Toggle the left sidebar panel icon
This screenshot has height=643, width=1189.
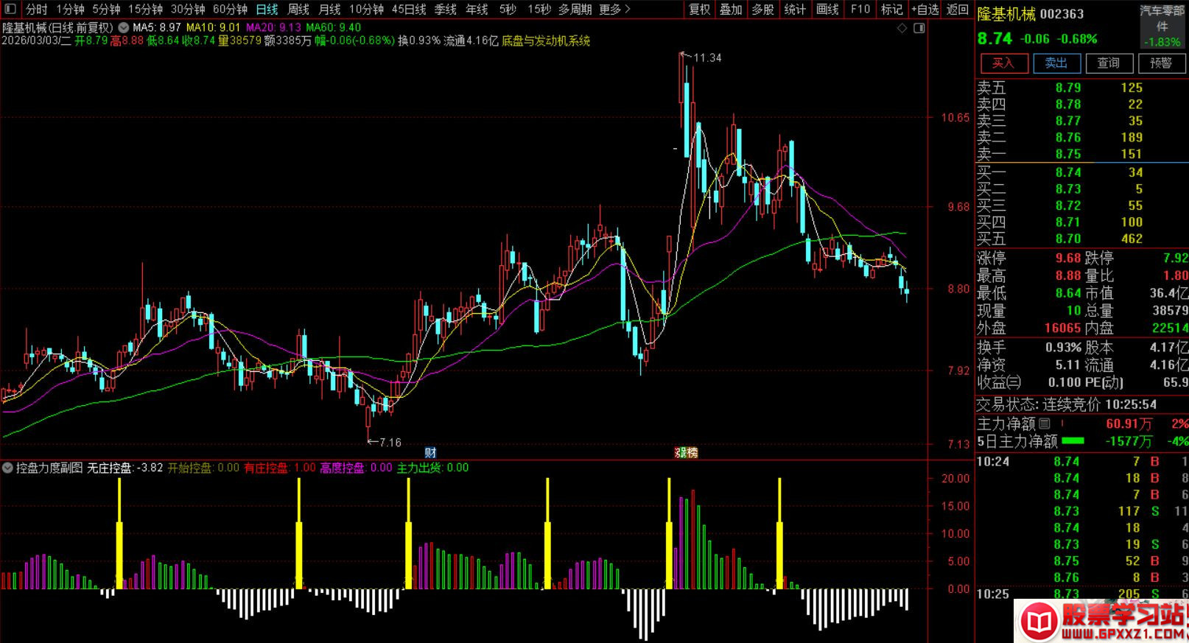10,9
